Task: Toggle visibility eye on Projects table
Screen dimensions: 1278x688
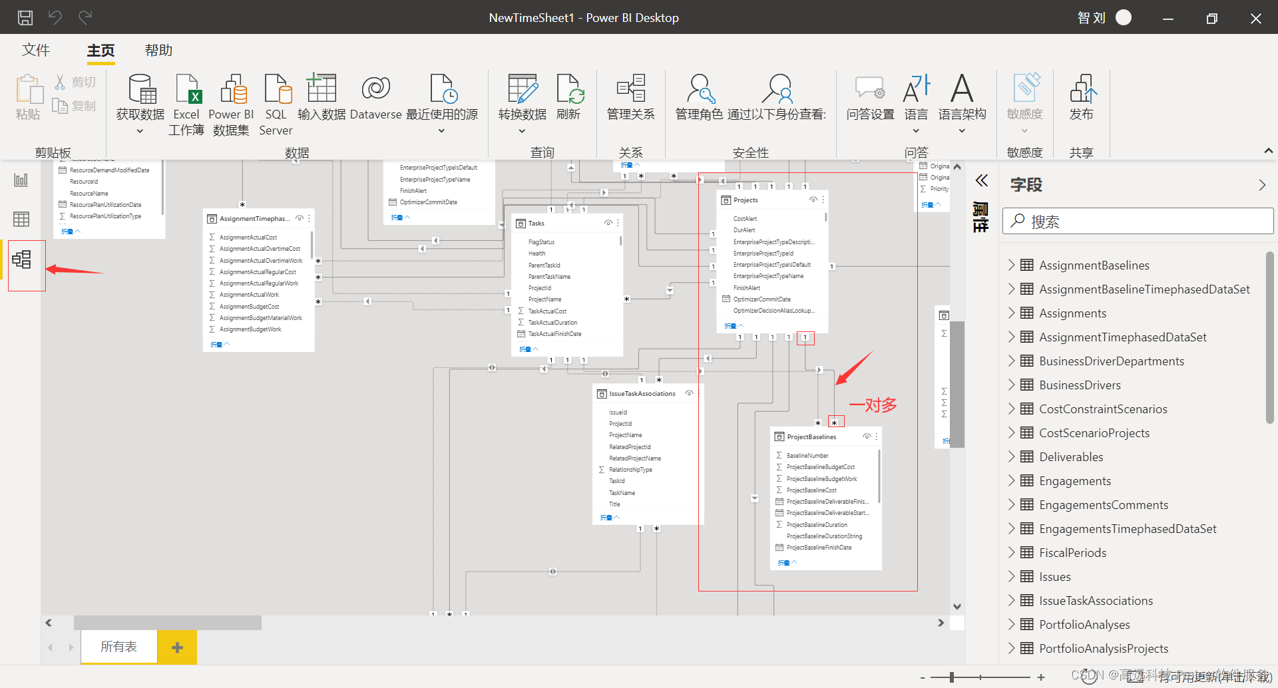Action: (x=813, y=200)
